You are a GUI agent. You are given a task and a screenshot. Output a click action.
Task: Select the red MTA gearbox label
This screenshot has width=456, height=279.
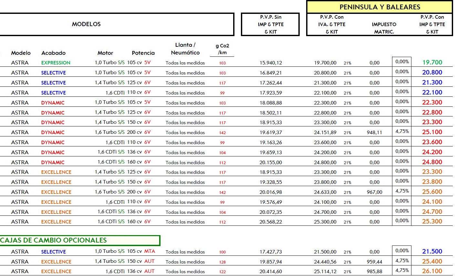(150, 251)
